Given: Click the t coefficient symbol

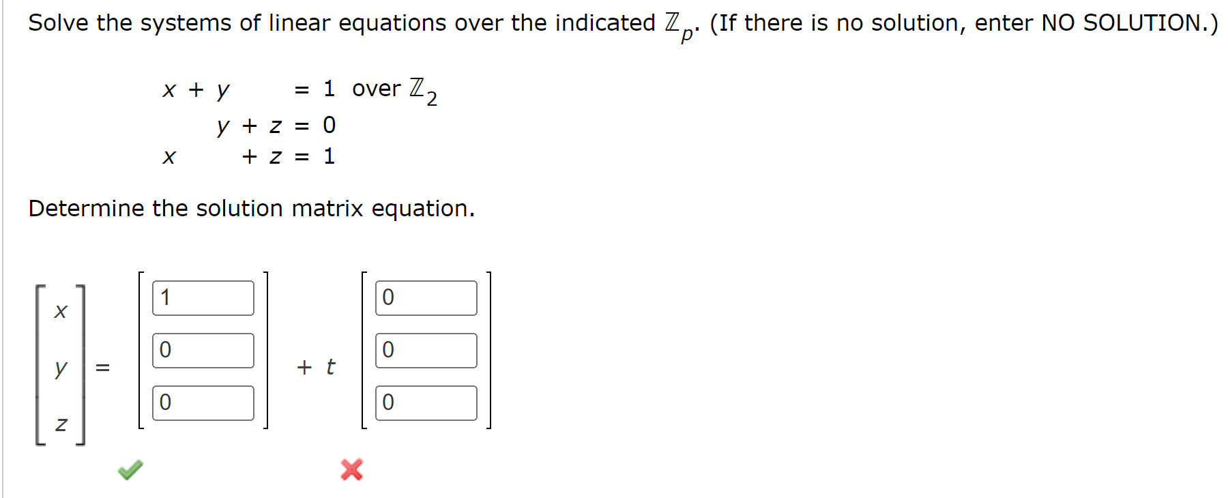Looking at the screenshot, I should tap(331, 367).
